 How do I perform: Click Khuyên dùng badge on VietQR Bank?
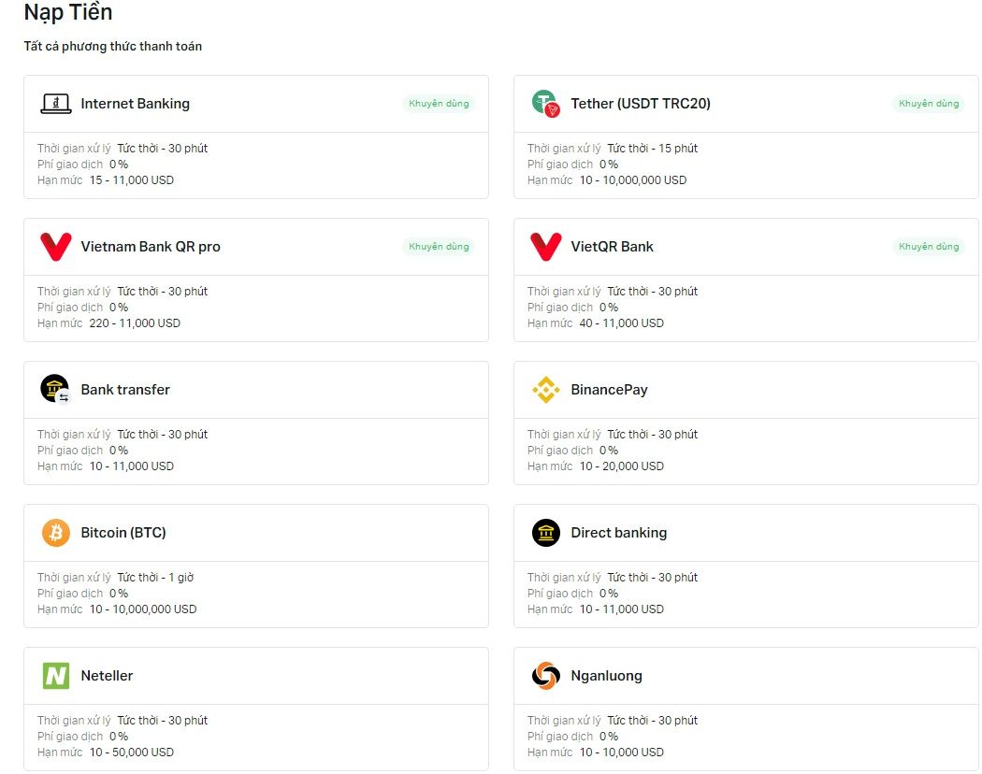point(929,246)
